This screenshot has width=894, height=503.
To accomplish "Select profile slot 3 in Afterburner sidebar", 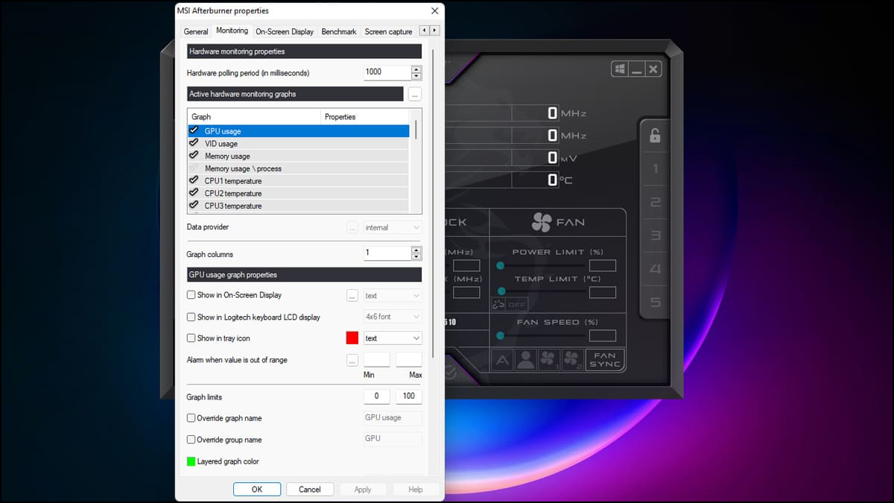I will [x=655, y=235].
